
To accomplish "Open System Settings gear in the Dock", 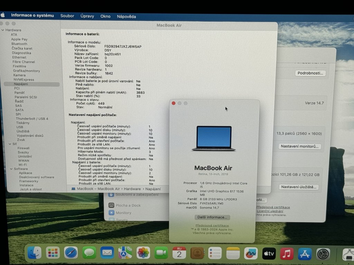I will coord(323,254).
